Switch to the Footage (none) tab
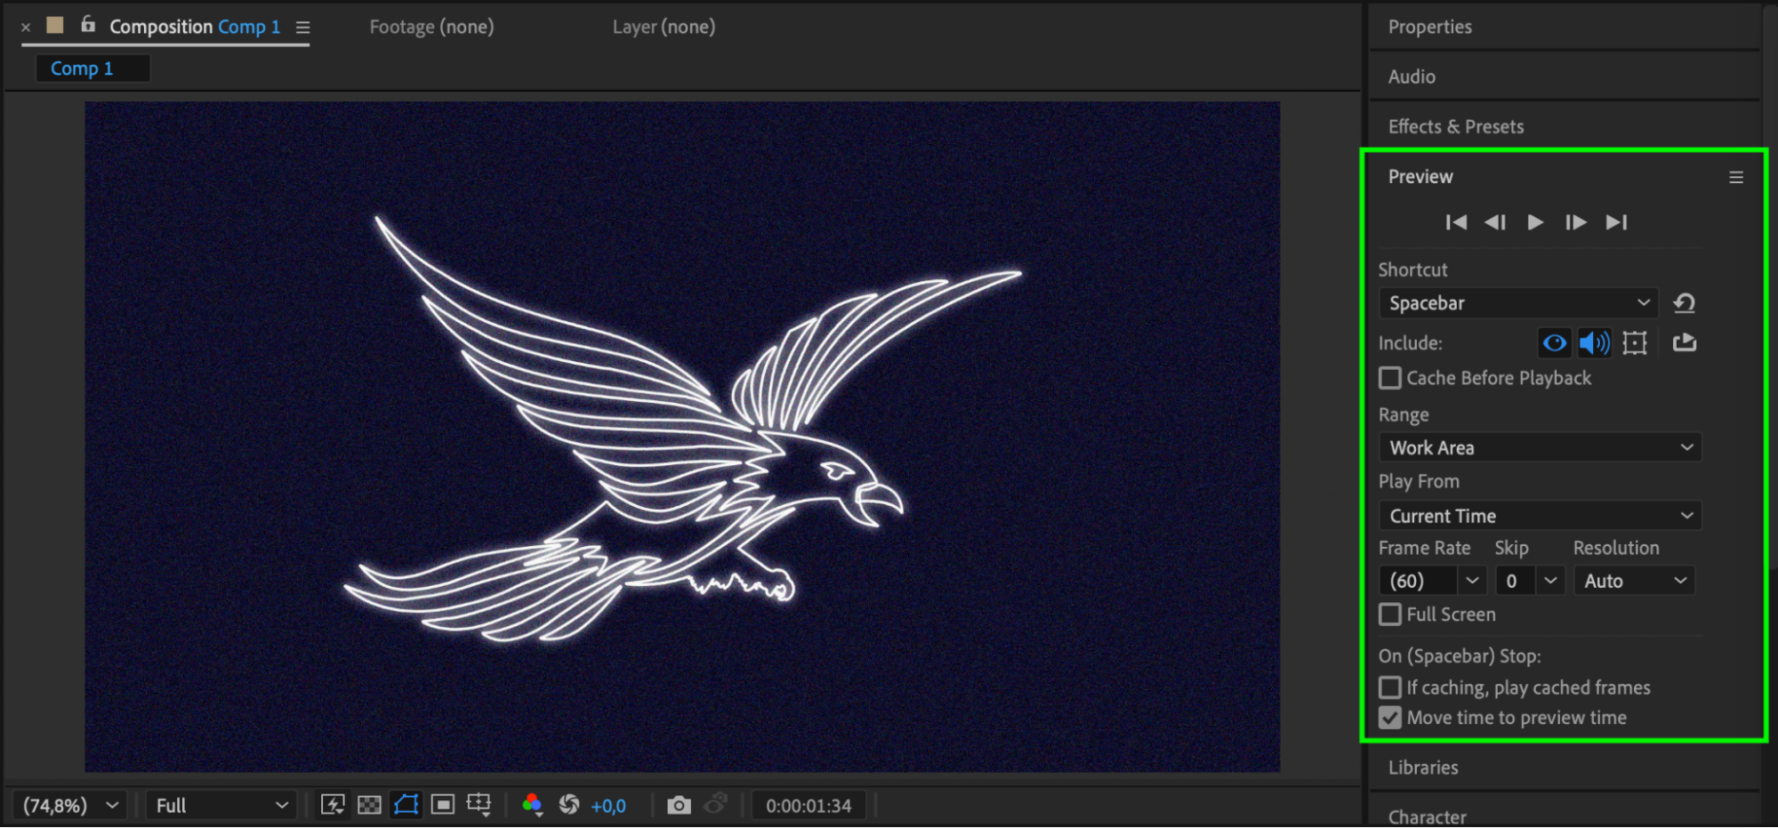The image size is (1778, 828). [431, 28]
